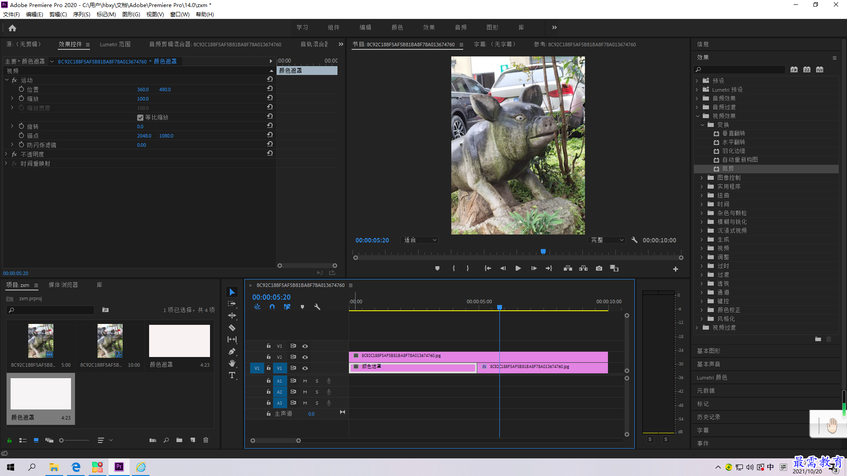The height and width of the screenshot is (476, 847).
Task: Toggle the 等比缩放 checkbox
Action: 140,118
